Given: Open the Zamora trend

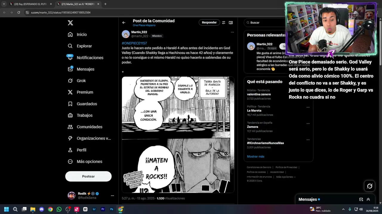Looking at the screenshot, I should point(252,127).
